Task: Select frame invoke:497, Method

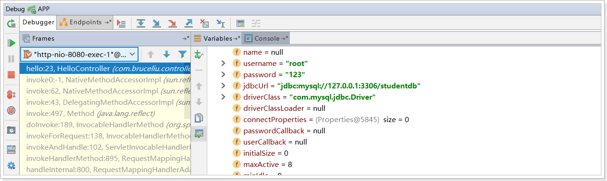Action: click(105, 114)
